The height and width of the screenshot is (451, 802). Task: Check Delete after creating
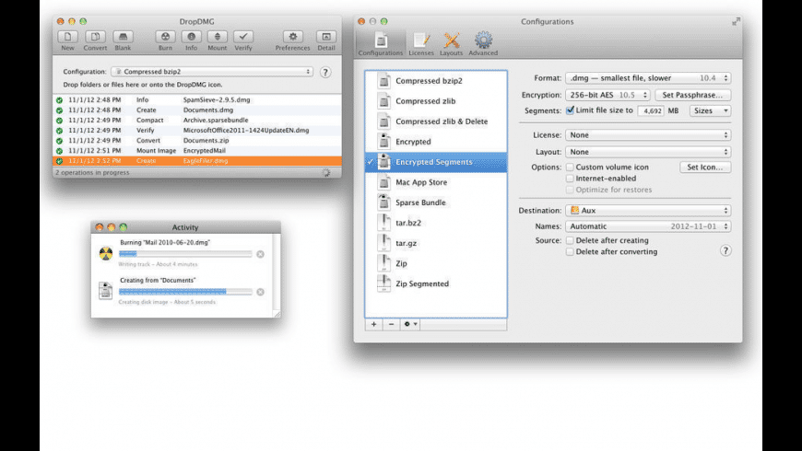(x=570, y=240)
